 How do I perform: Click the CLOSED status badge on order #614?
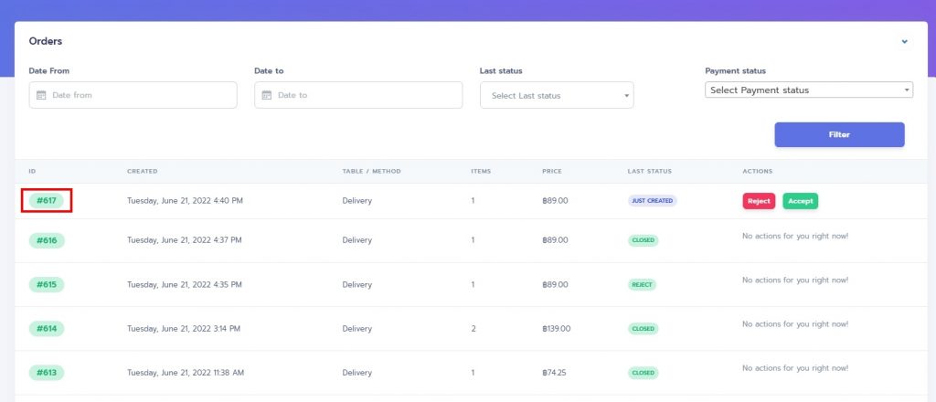(643, 329)
